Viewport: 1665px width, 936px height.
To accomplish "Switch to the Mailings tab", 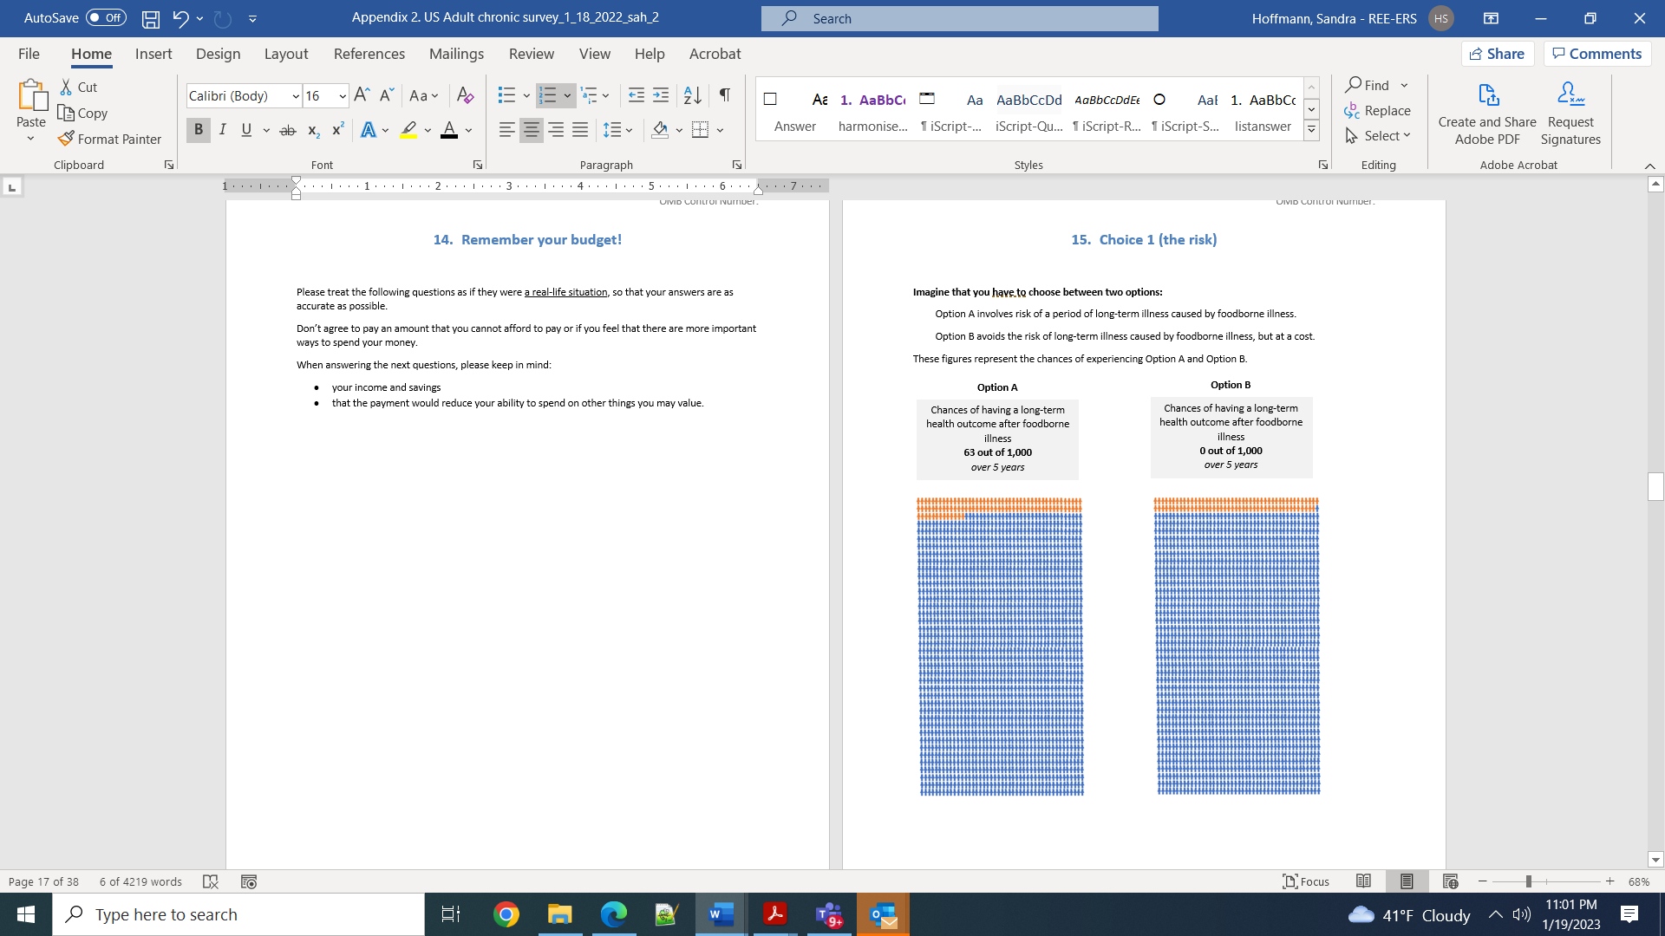I will pyautogui.click(x=456, y=54).
